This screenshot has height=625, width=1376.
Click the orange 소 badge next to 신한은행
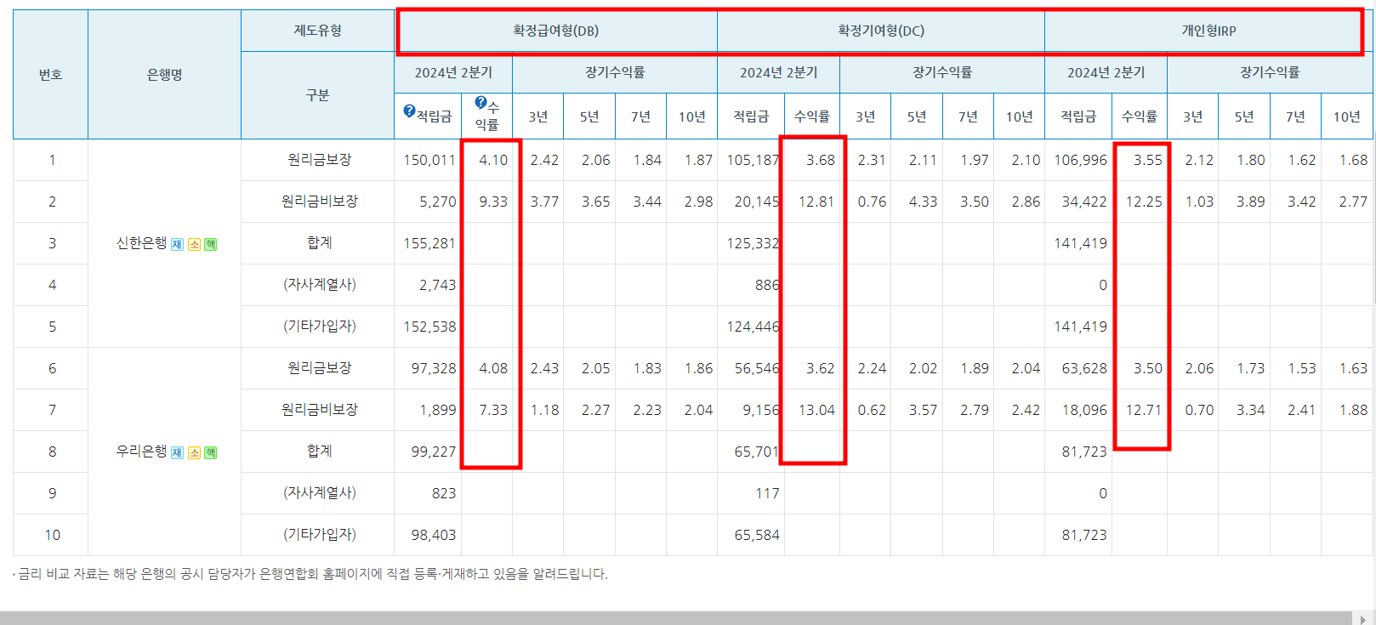coord(194,245)
